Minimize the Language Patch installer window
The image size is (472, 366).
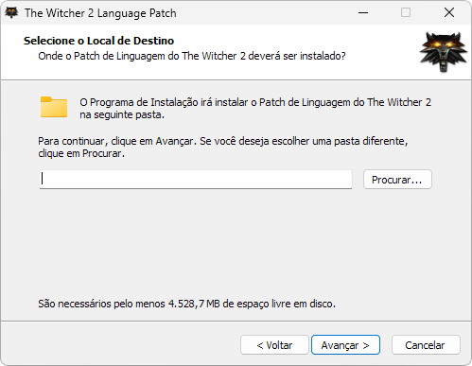pyautogui.click(x=363, y=13)
